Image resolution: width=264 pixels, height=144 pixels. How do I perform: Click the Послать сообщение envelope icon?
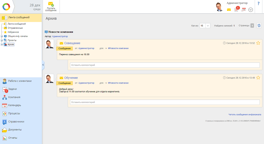point(51,4)
